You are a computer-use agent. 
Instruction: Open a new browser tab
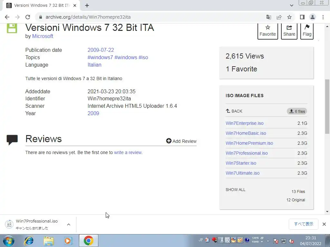pyautogui.click(x=87, y=5)
